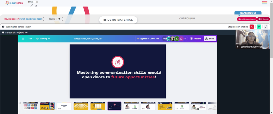Click the Live Classroom Support button
This screenshot has width=273, height=114.
(247, 19)
